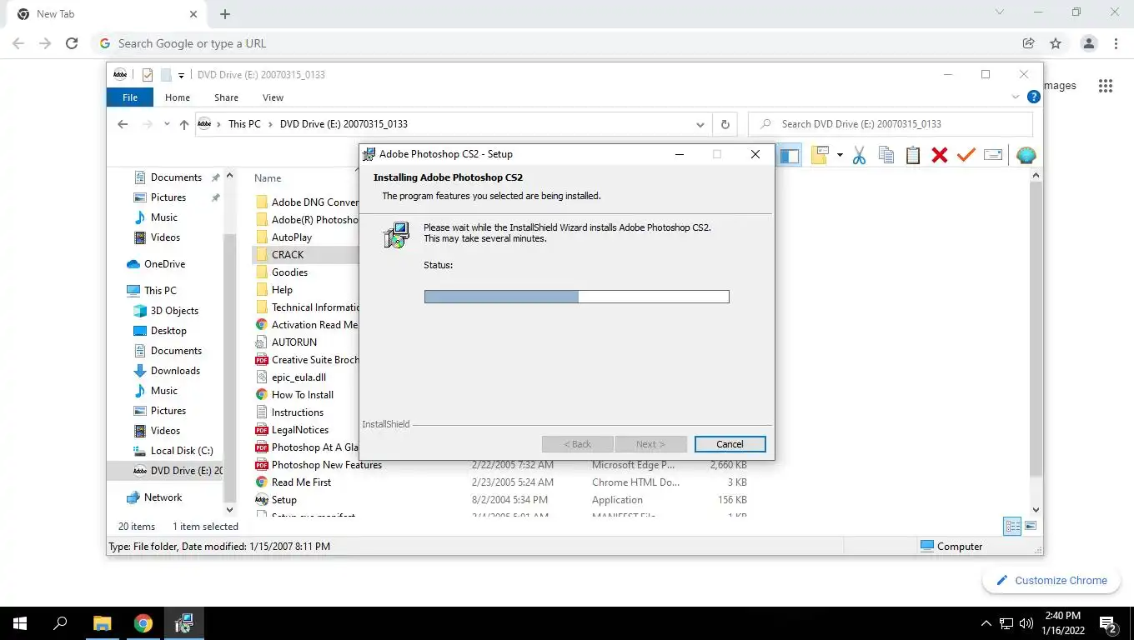This screenshot has width=1134, height=640.
Task: Click the folder options icon in toolbar
Action: (820, 155)
